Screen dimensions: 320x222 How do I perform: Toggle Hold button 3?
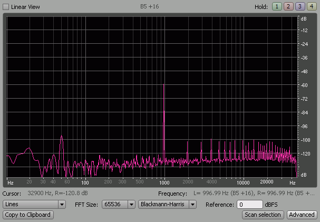tap(300, 6)
